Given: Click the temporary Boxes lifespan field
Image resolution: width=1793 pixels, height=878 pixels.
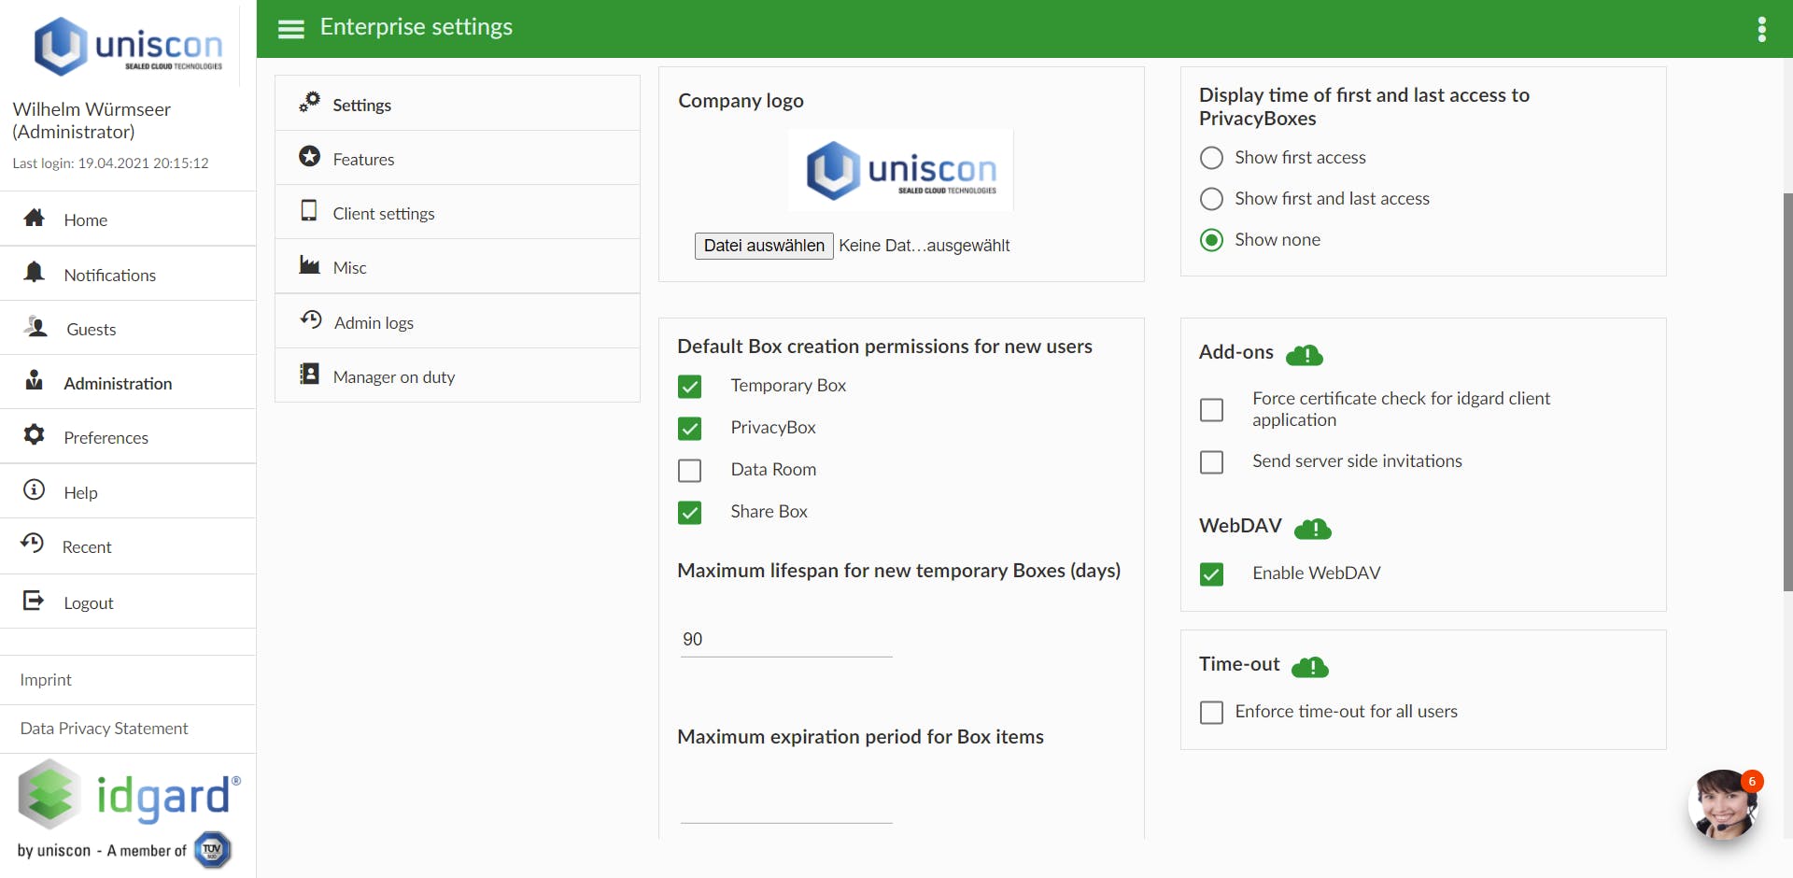Looking at the screenshot, I should pyautogui.click(x=786, y=640).
